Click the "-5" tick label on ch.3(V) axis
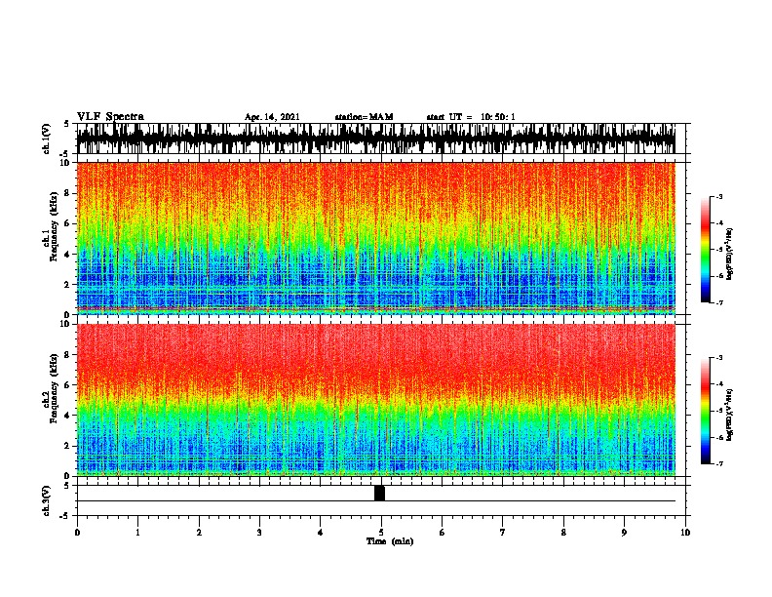Image resolution: width=772 pixels, height=597 pixels. point(66,516)
